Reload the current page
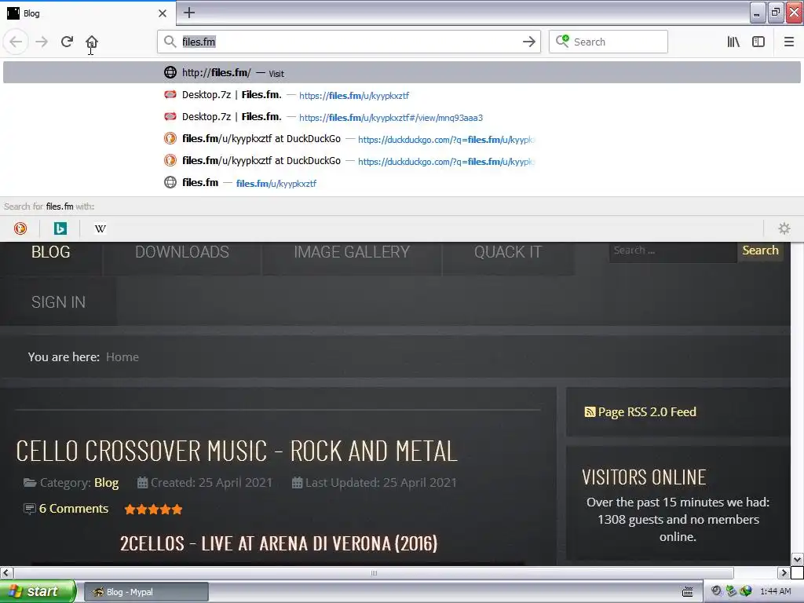The height and width of the screenshot is (603, 804). click(x=67, y=42)
